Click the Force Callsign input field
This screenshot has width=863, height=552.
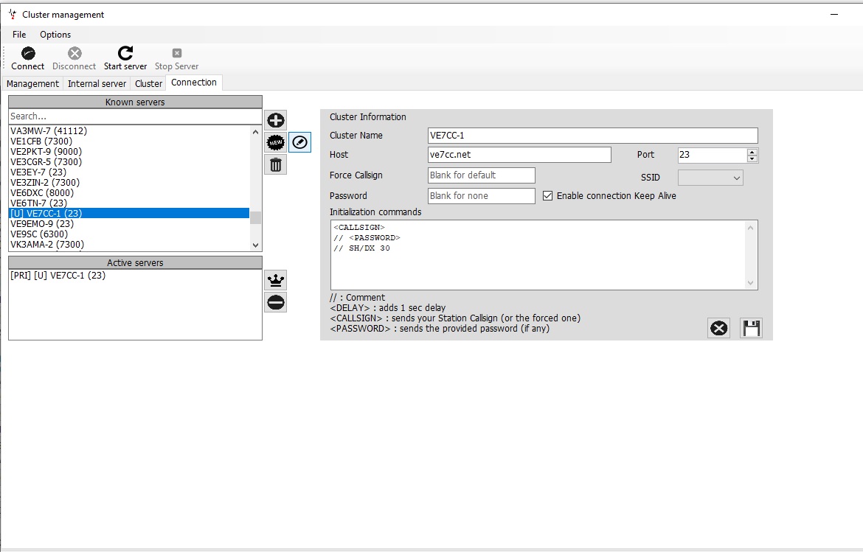(x=482, y=175)
